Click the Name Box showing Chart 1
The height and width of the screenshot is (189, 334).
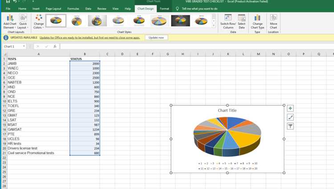coord(12,46)
